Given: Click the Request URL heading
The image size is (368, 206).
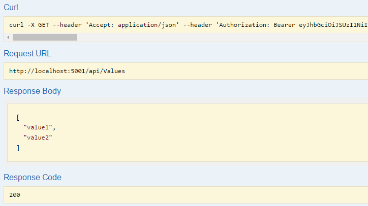Looking at the screenshot, I should [x=27, y=53].
